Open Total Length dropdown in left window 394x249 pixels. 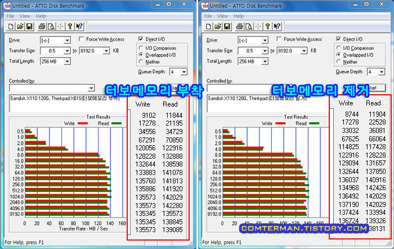[x=67, y=62]
